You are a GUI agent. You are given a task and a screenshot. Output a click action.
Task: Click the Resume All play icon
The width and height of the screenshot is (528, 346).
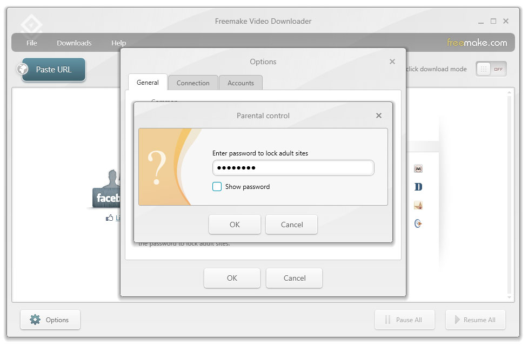tap(457, 320)
